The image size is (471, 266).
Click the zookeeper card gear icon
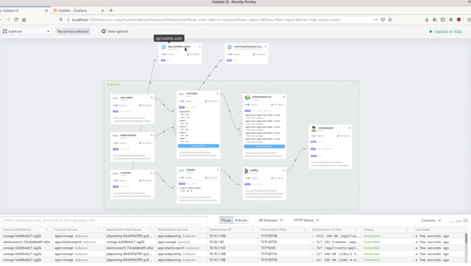pyautogui.click(x=349, y=128)
